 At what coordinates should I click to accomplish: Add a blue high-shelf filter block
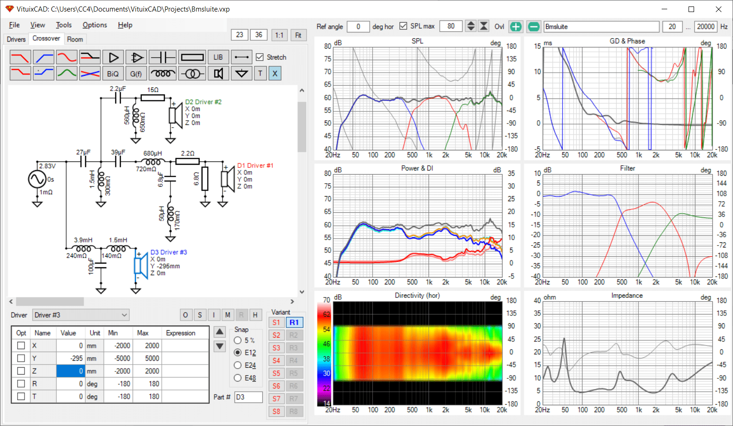(x=44, y=73)
